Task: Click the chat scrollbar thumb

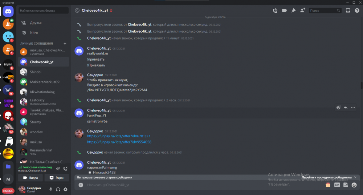Action: coord(362,85)
